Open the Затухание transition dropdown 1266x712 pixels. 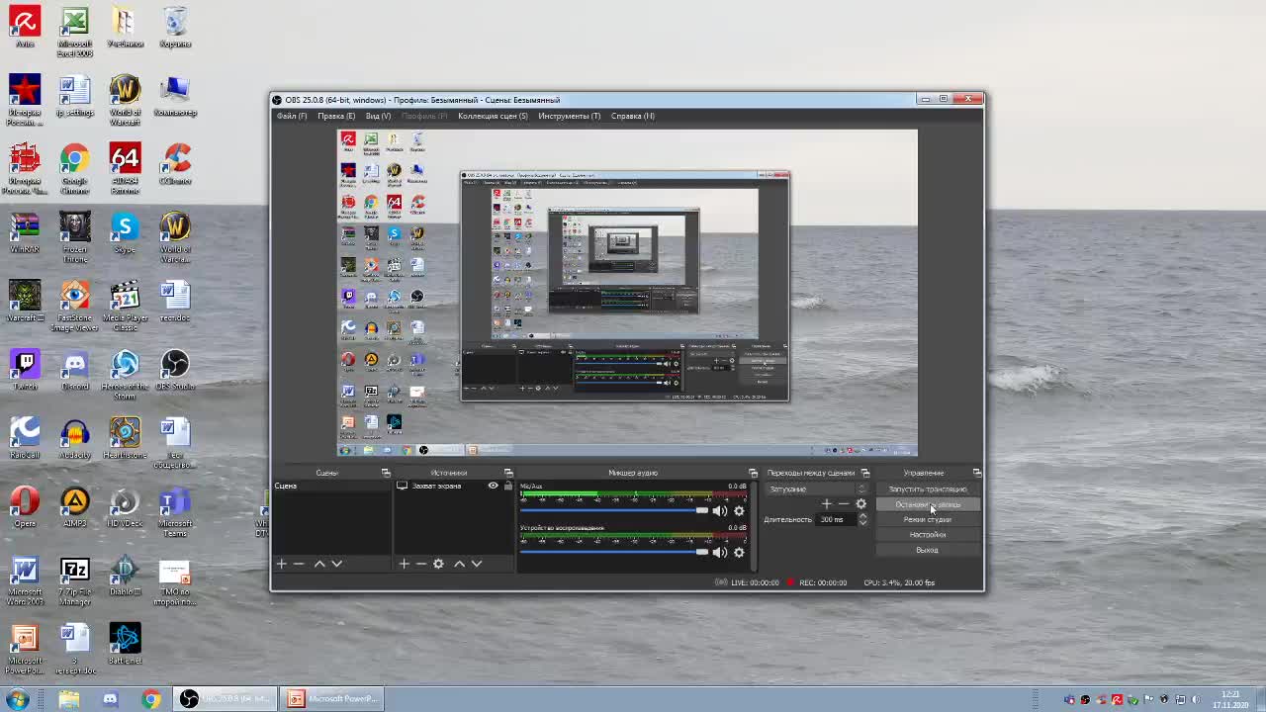point(817,489)
